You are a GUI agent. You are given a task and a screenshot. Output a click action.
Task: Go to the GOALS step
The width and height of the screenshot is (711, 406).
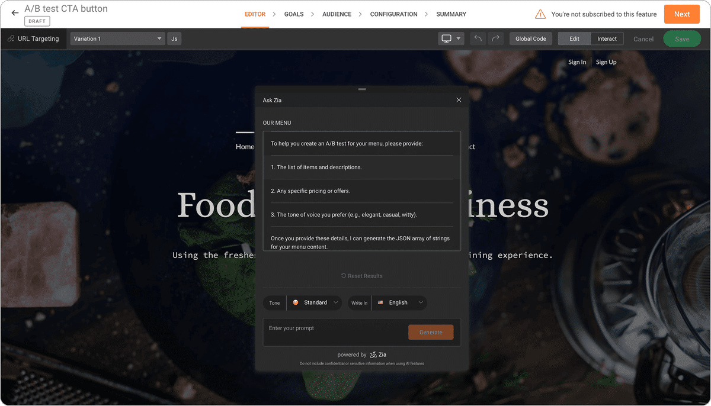tap(294, 14)
